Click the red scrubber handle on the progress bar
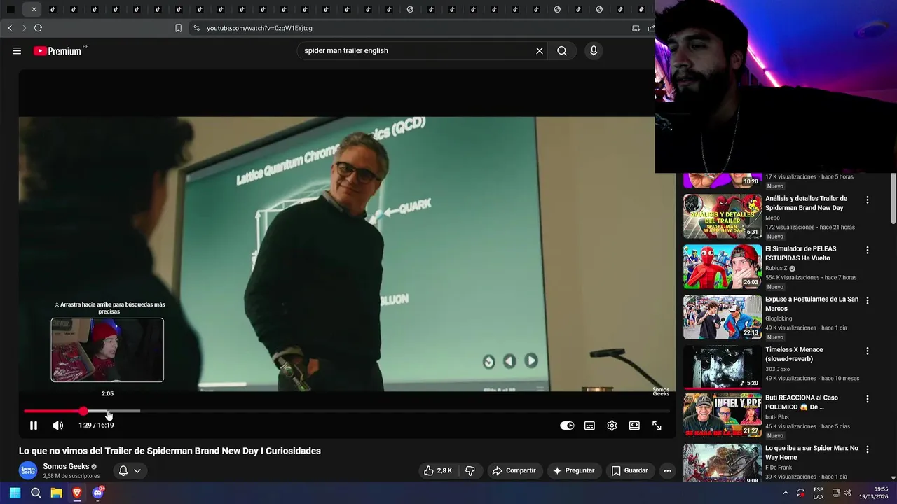This screenshot has width=897, height=504. pos(83,411)
